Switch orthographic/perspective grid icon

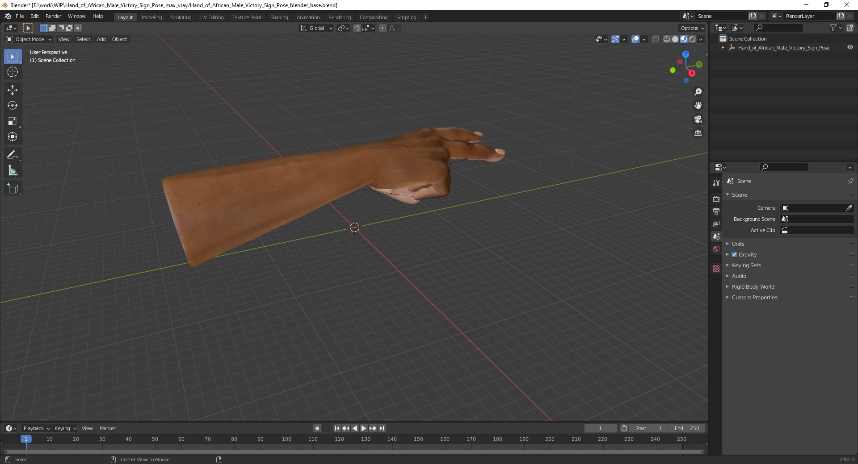click(x=698, y=133)
